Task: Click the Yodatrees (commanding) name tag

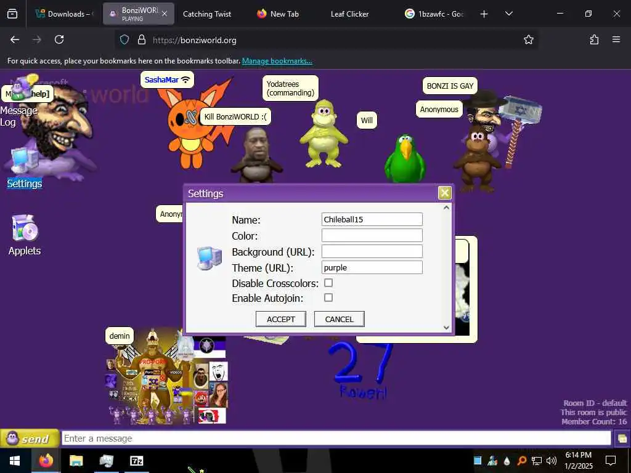Action: (290, 88)
